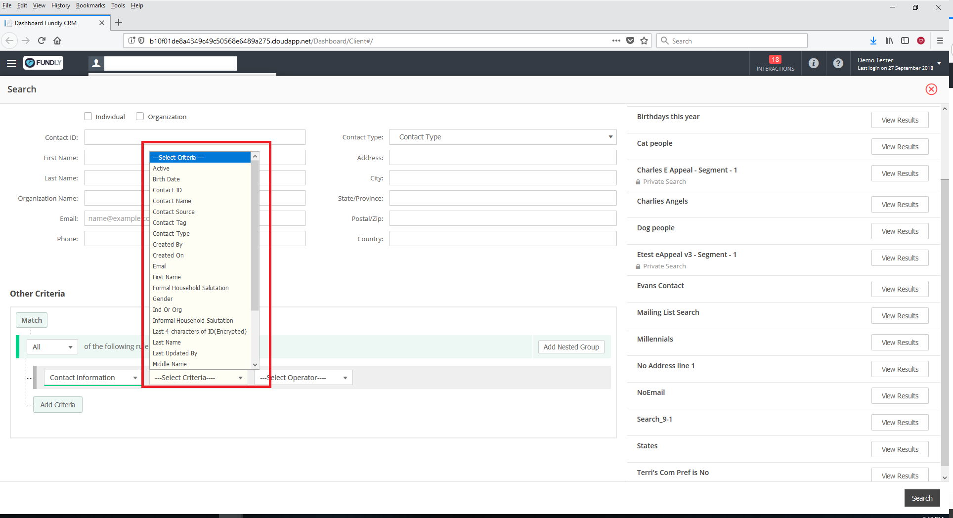Expand the Contact Type dropdown
Image resolution: width=953 pixels, height=518 pixels.
502,137
